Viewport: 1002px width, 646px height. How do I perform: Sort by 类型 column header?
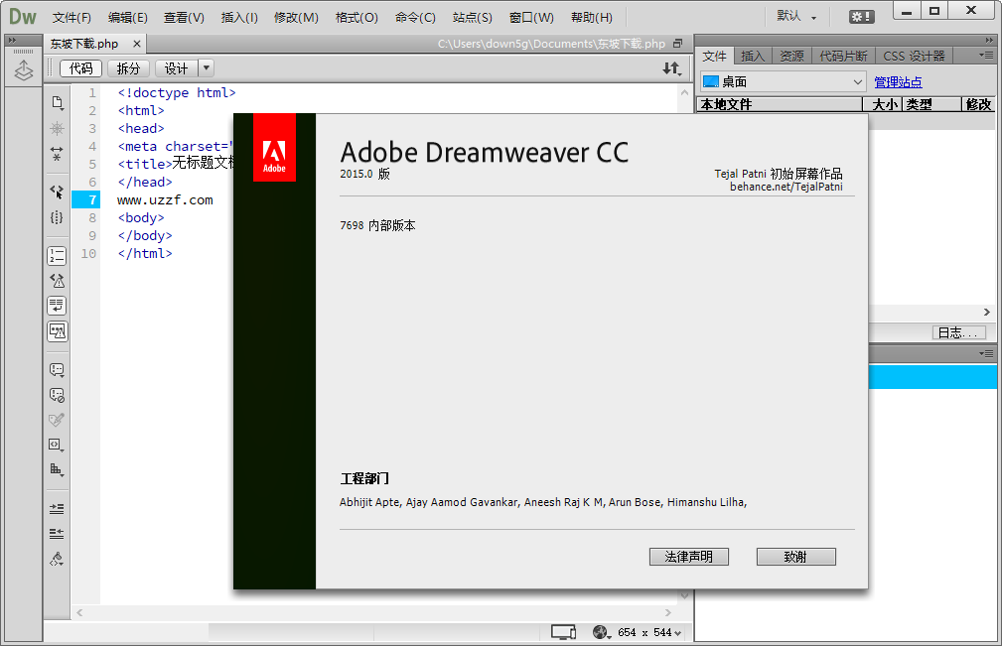tap(931, 104)
